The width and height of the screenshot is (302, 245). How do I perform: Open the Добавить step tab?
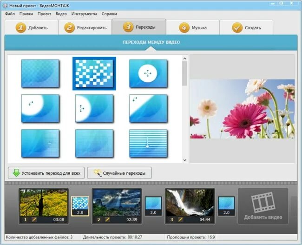click(32, 27)
